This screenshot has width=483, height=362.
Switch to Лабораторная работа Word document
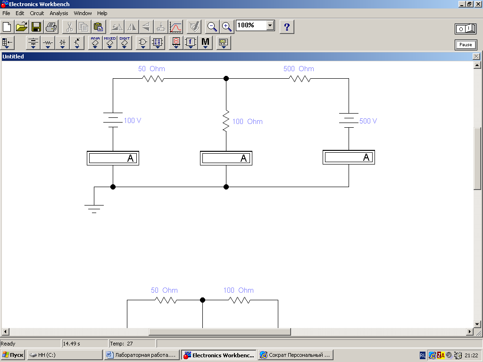(x=142, y=355)
